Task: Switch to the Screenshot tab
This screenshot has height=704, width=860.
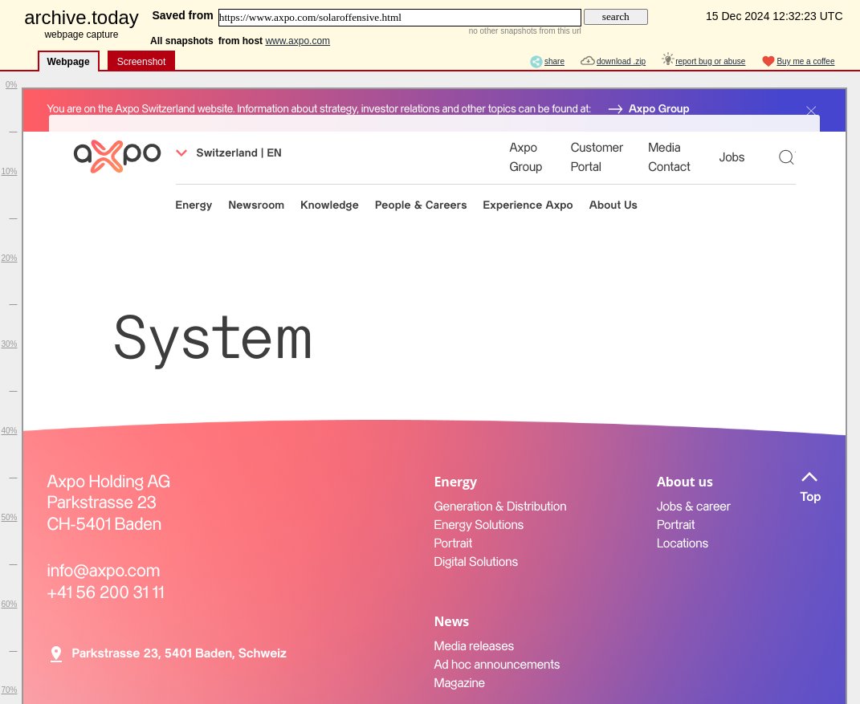Action: (x=141, y=61)
